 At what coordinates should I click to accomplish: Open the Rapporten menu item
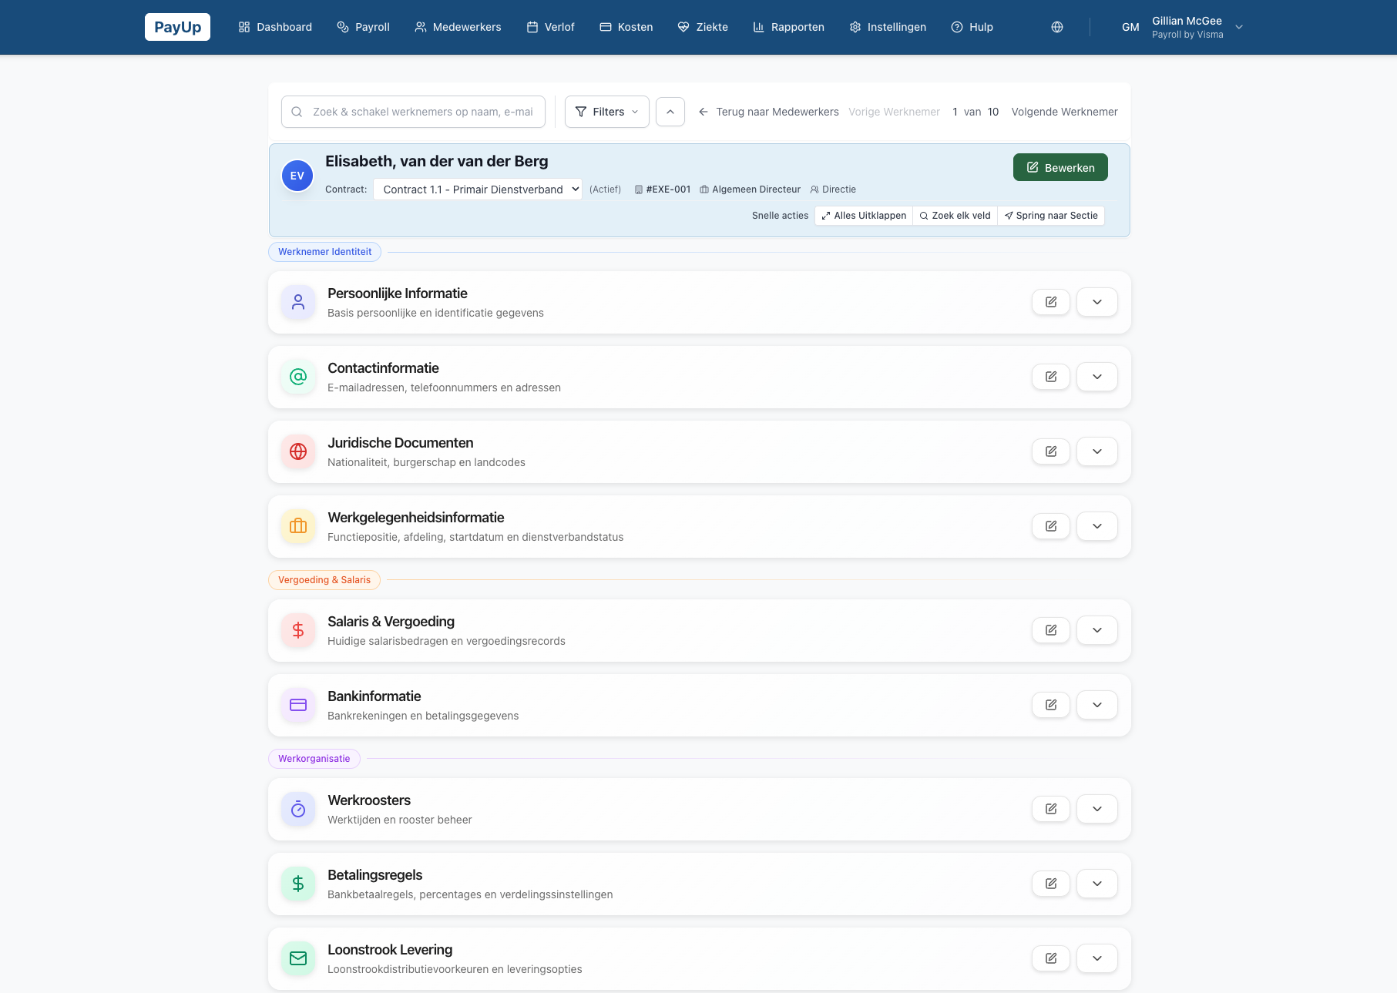(788, 27)
